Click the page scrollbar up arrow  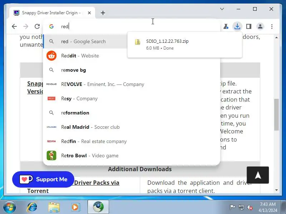pyautogui.click(x=276, y=37)
